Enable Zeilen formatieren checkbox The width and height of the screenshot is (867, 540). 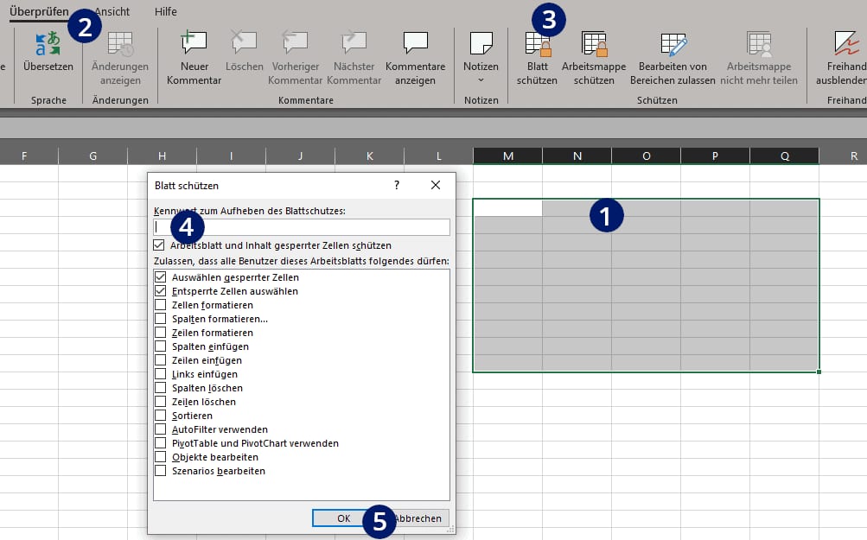pyautogui.click(x=161, y=332)
